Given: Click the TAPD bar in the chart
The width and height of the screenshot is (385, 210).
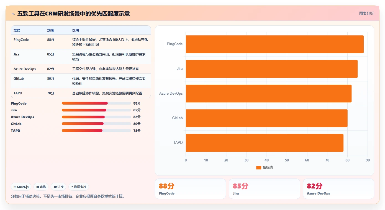Looking at the screenshot, I should point(265,143).
